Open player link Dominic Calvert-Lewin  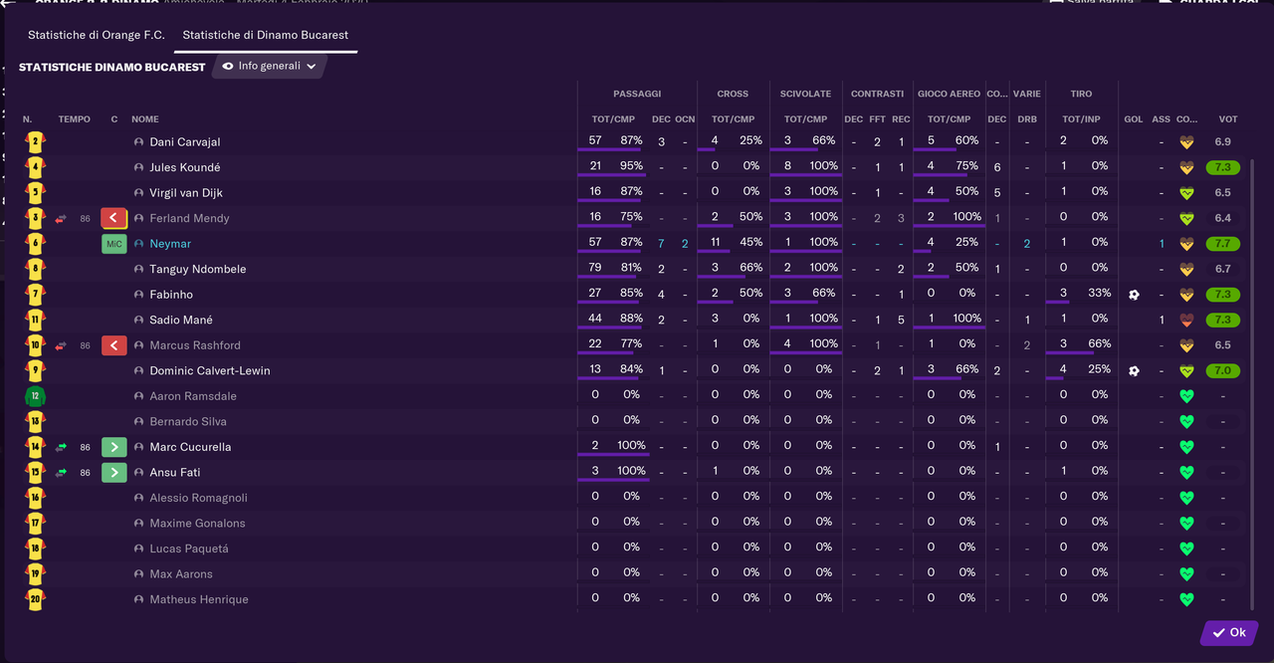pos(210,370)
